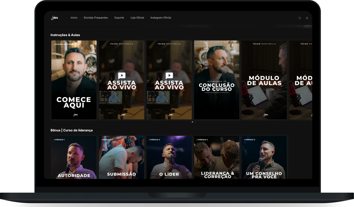Open Módulo 5 Um Conselho Pra Você card
Image resolution: width=354 pixels, height=207 pixels.
[264, 157]
